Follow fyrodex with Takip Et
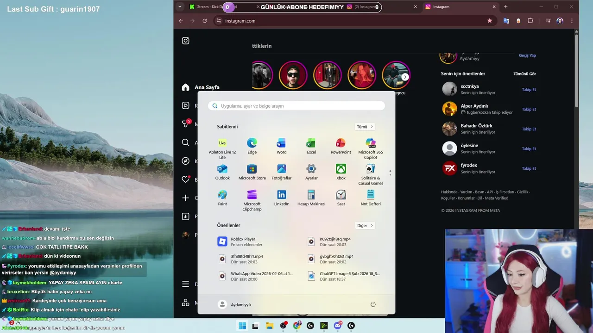The width and height of the screenshot is (593, 333). click(529, 169)
